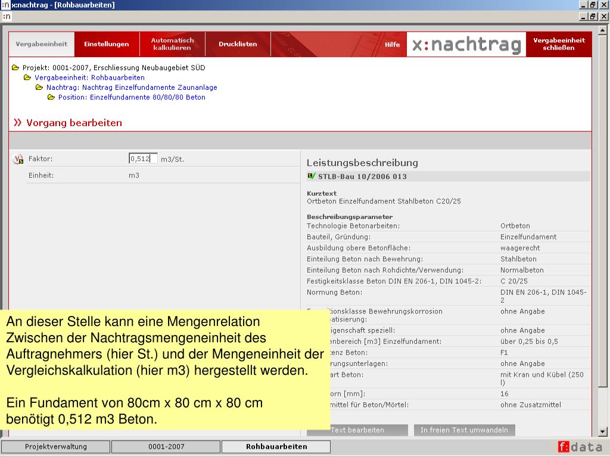
Task: Switch to Projektverwaltung bottom tab
Action: (55, 446)
